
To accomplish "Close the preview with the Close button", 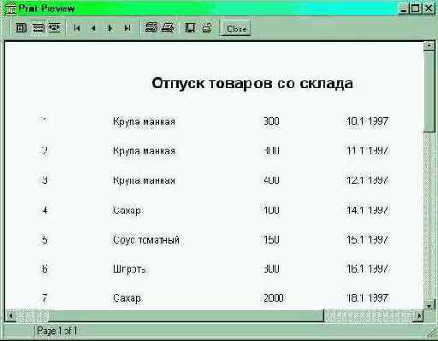I will click(236, 28).
